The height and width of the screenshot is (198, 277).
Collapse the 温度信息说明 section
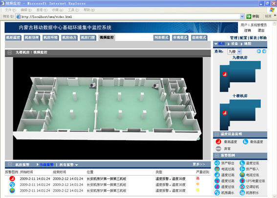point(216,134)
